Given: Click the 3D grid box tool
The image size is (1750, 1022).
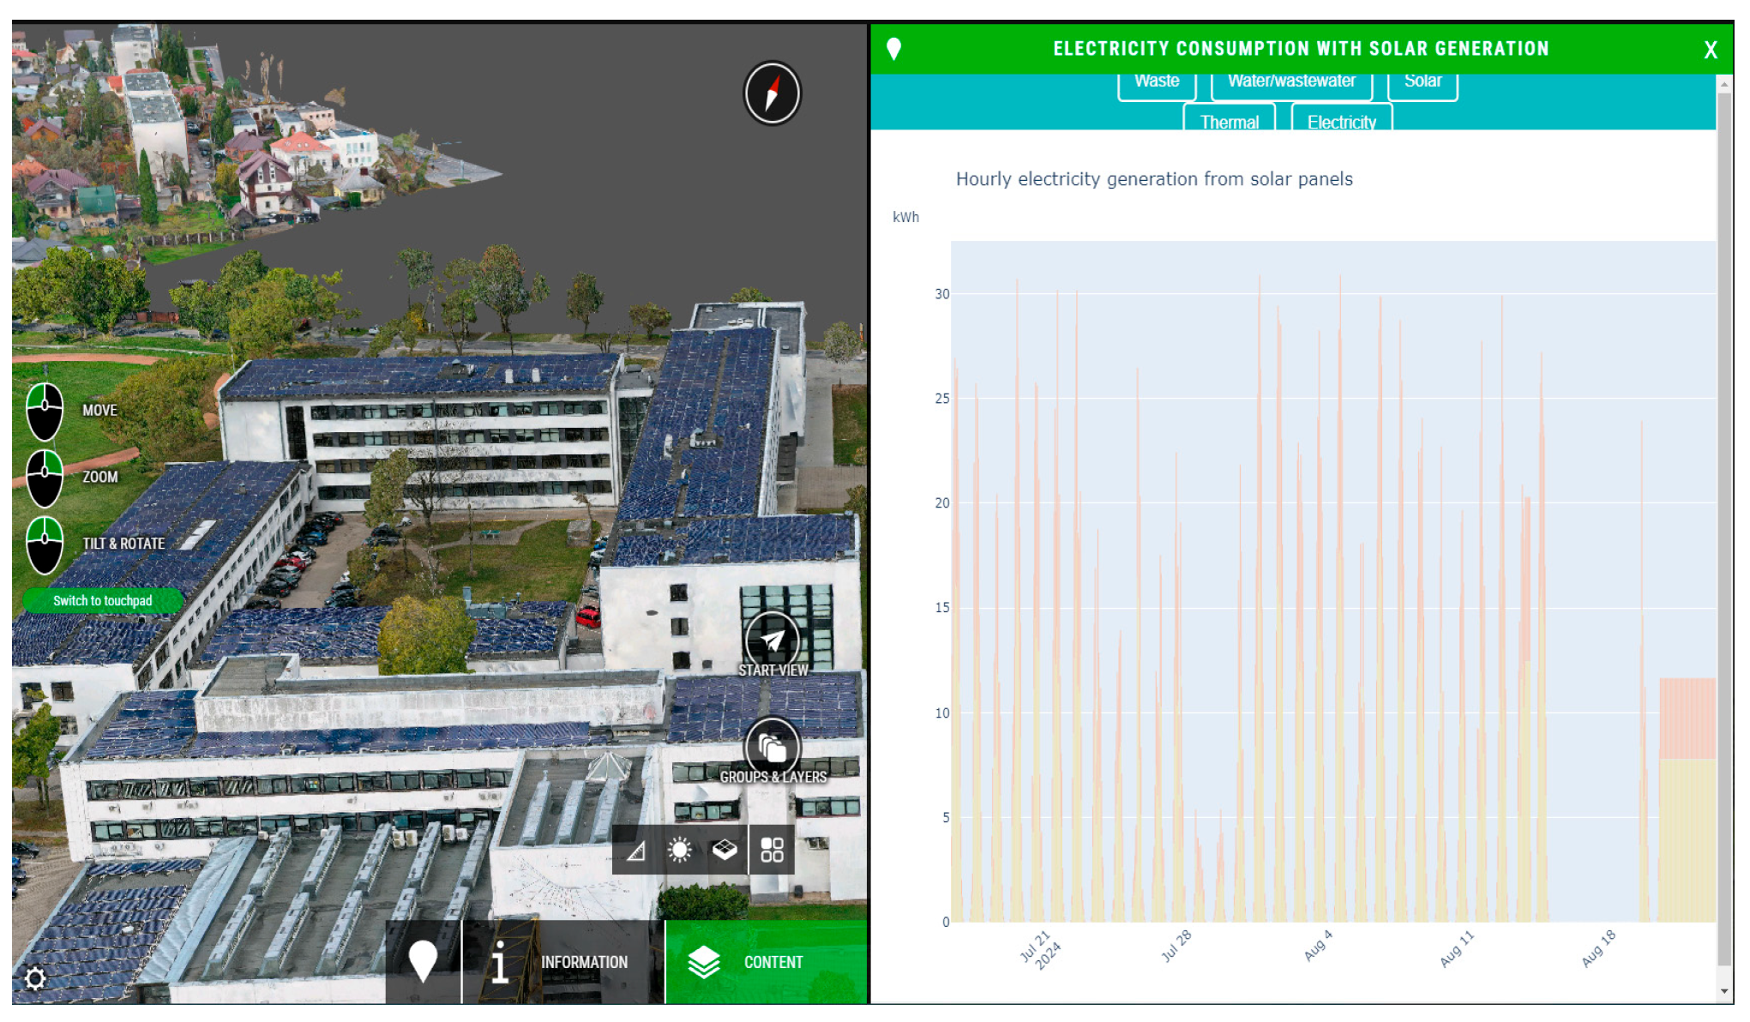Looking at the screenshot, I should 725,850.
